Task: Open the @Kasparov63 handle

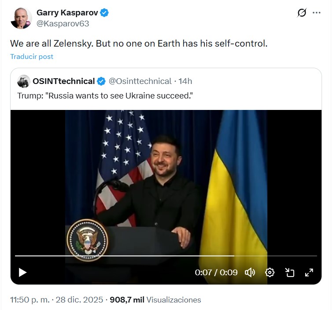Action: coord(63,24)
